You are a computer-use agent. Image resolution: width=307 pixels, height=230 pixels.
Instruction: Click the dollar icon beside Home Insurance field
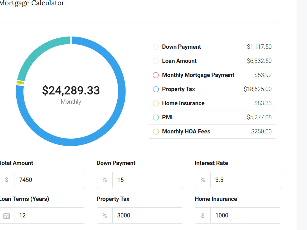(x=203, y=216)
